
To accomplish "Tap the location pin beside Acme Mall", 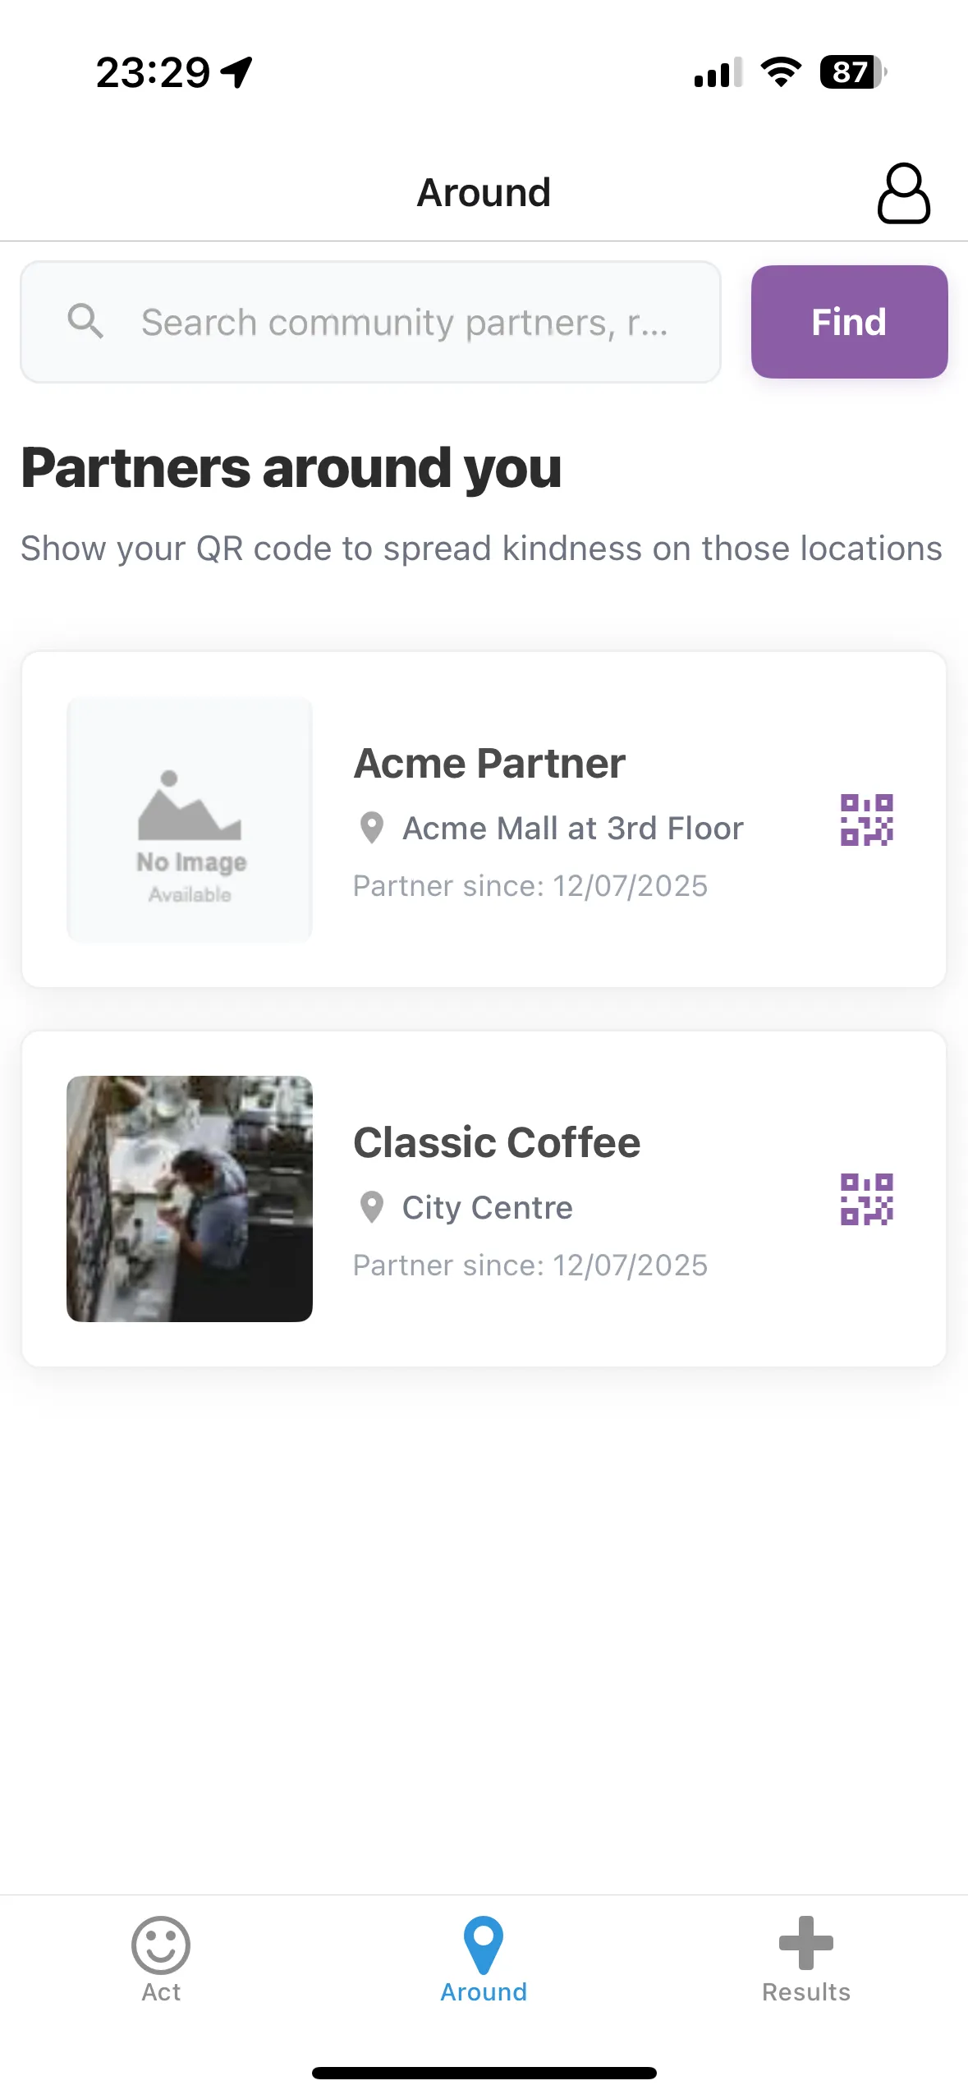I will click(372, 829).
